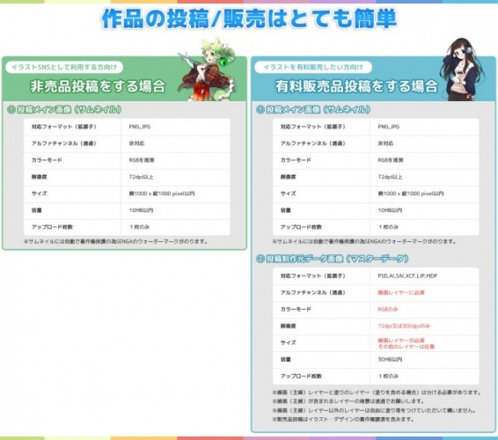
Task: Click circled number ② beside マスターデータ heading
Action: point(260,259)
